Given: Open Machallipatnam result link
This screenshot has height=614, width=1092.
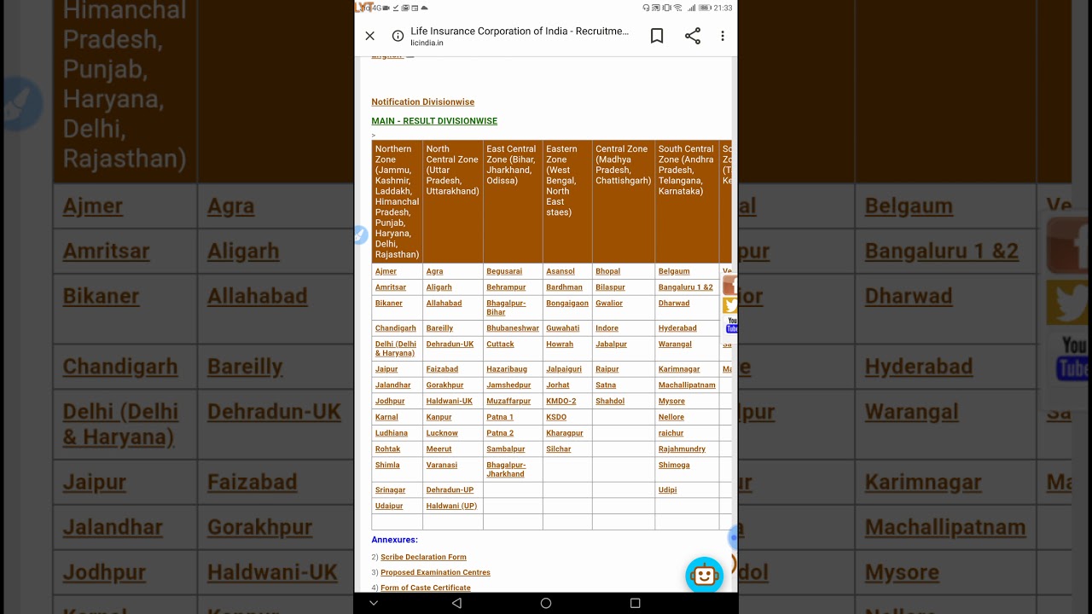Looking at the screenshot, I should 687,385.
